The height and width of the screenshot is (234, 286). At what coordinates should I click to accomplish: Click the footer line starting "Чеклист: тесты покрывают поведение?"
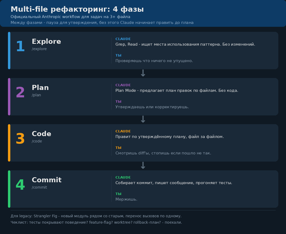click(x=96, y=223)
